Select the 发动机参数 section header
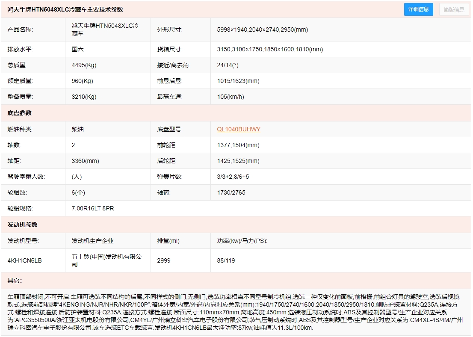 [x=22, y=225]
